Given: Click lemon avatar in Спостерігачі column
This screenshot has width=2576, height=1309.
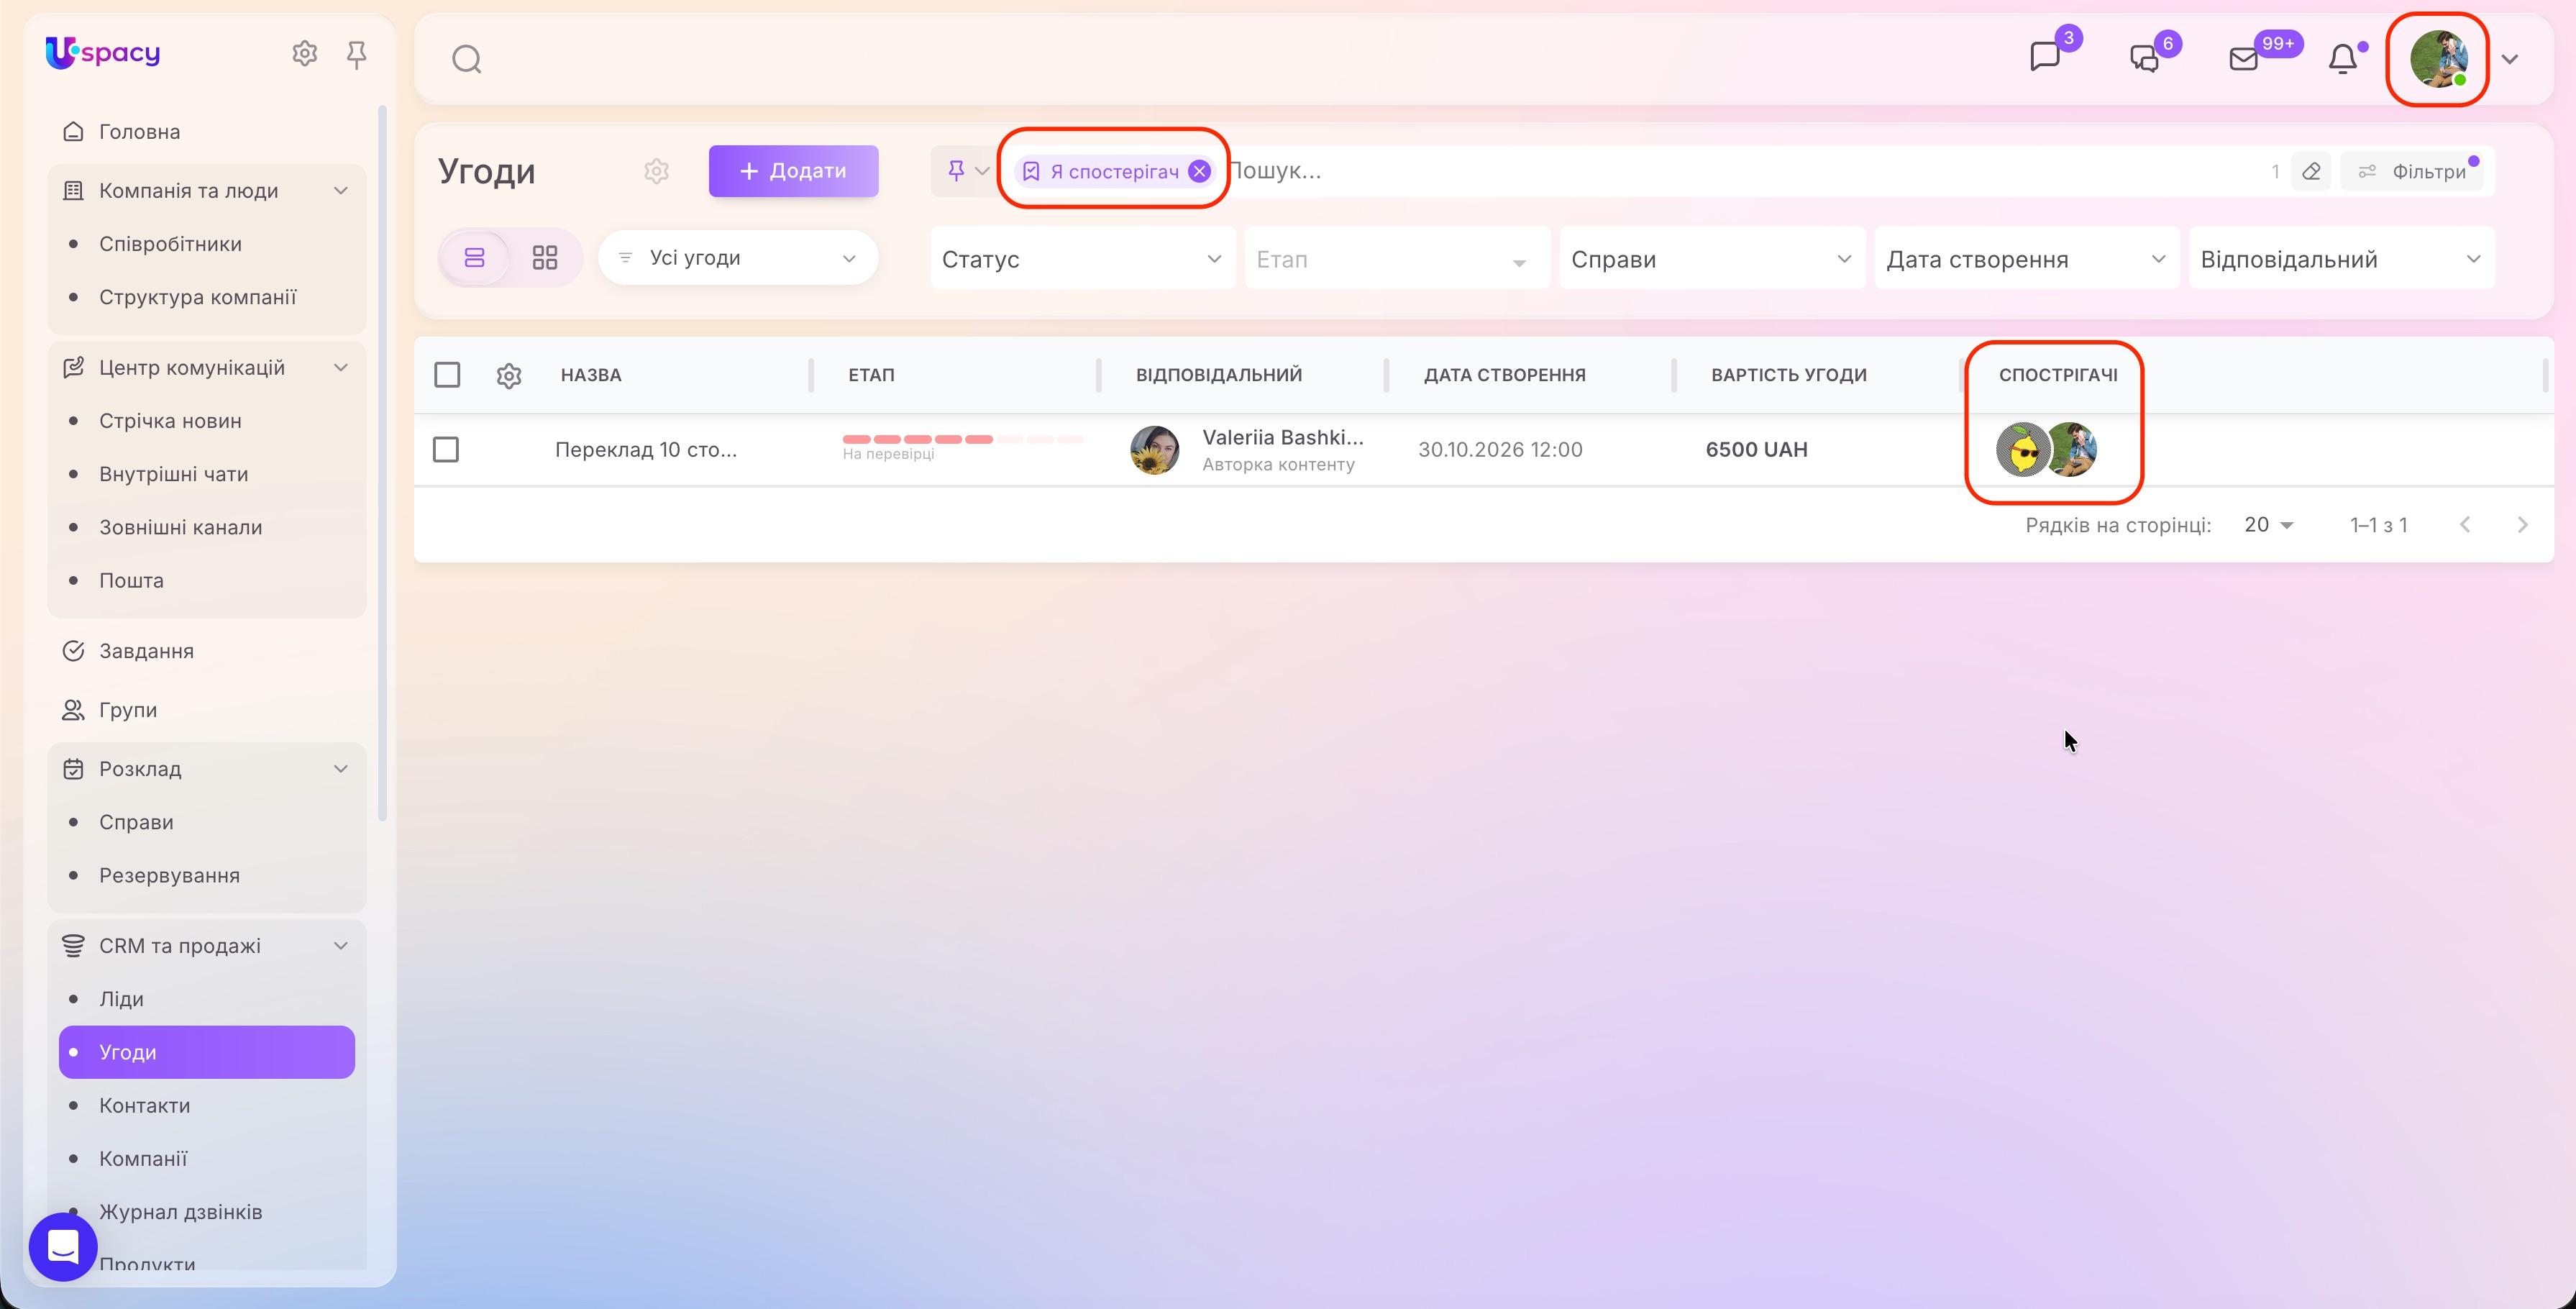Looking at the screenshot, I should 2023,450.
